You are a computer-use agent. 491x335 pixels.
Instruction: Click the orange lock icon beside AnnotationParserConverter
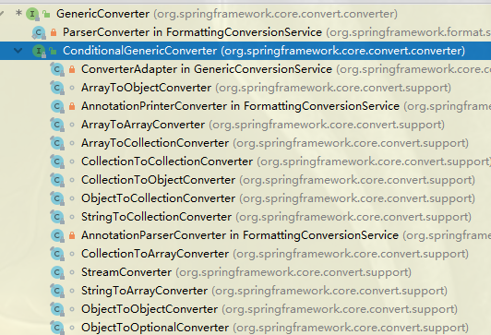[72, 235]
